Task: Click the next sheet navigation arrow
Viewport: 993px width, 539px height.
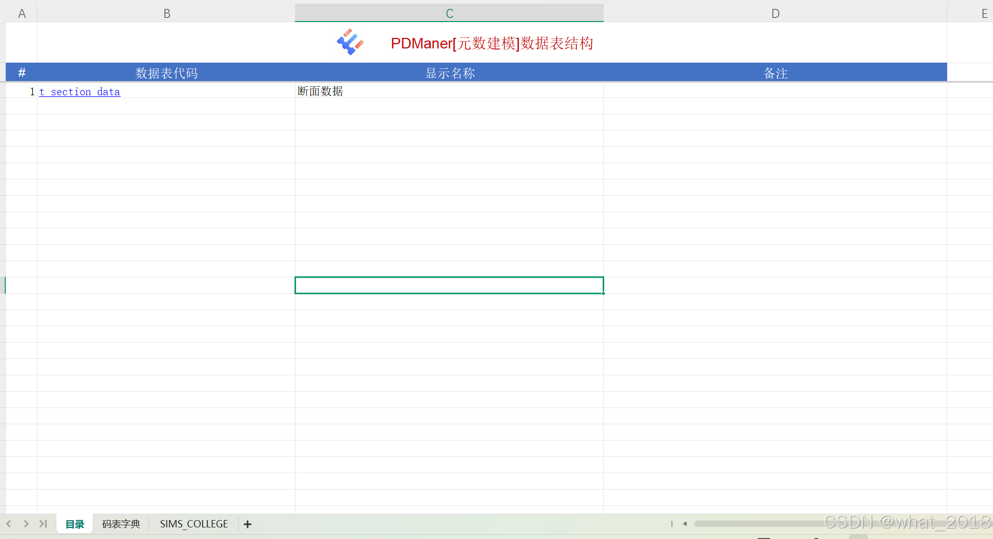Action: 26,524
